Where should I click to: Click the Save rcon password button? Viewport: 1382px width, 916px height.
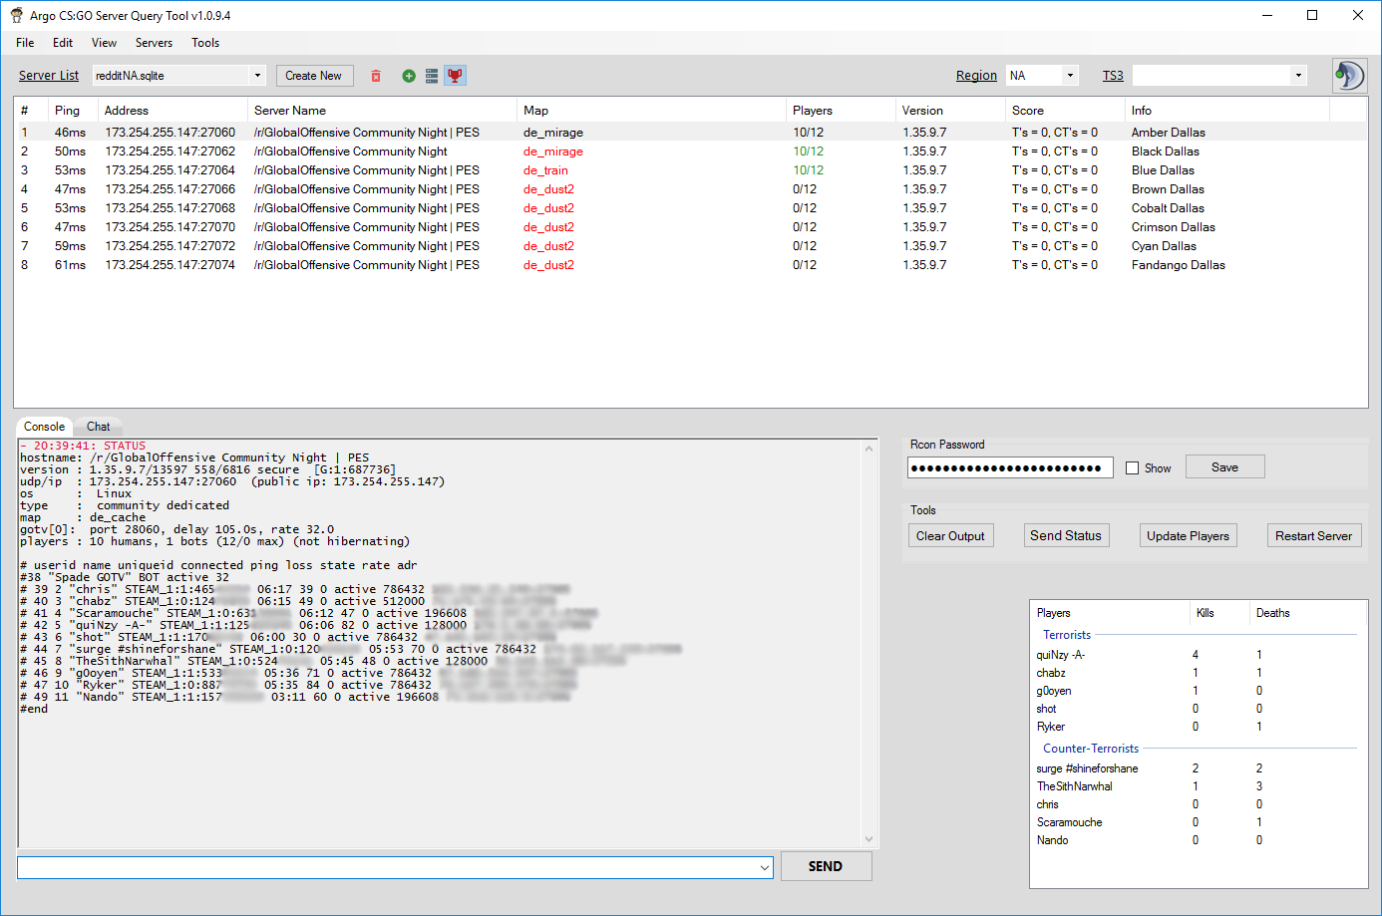click(x=1224, y=466)
